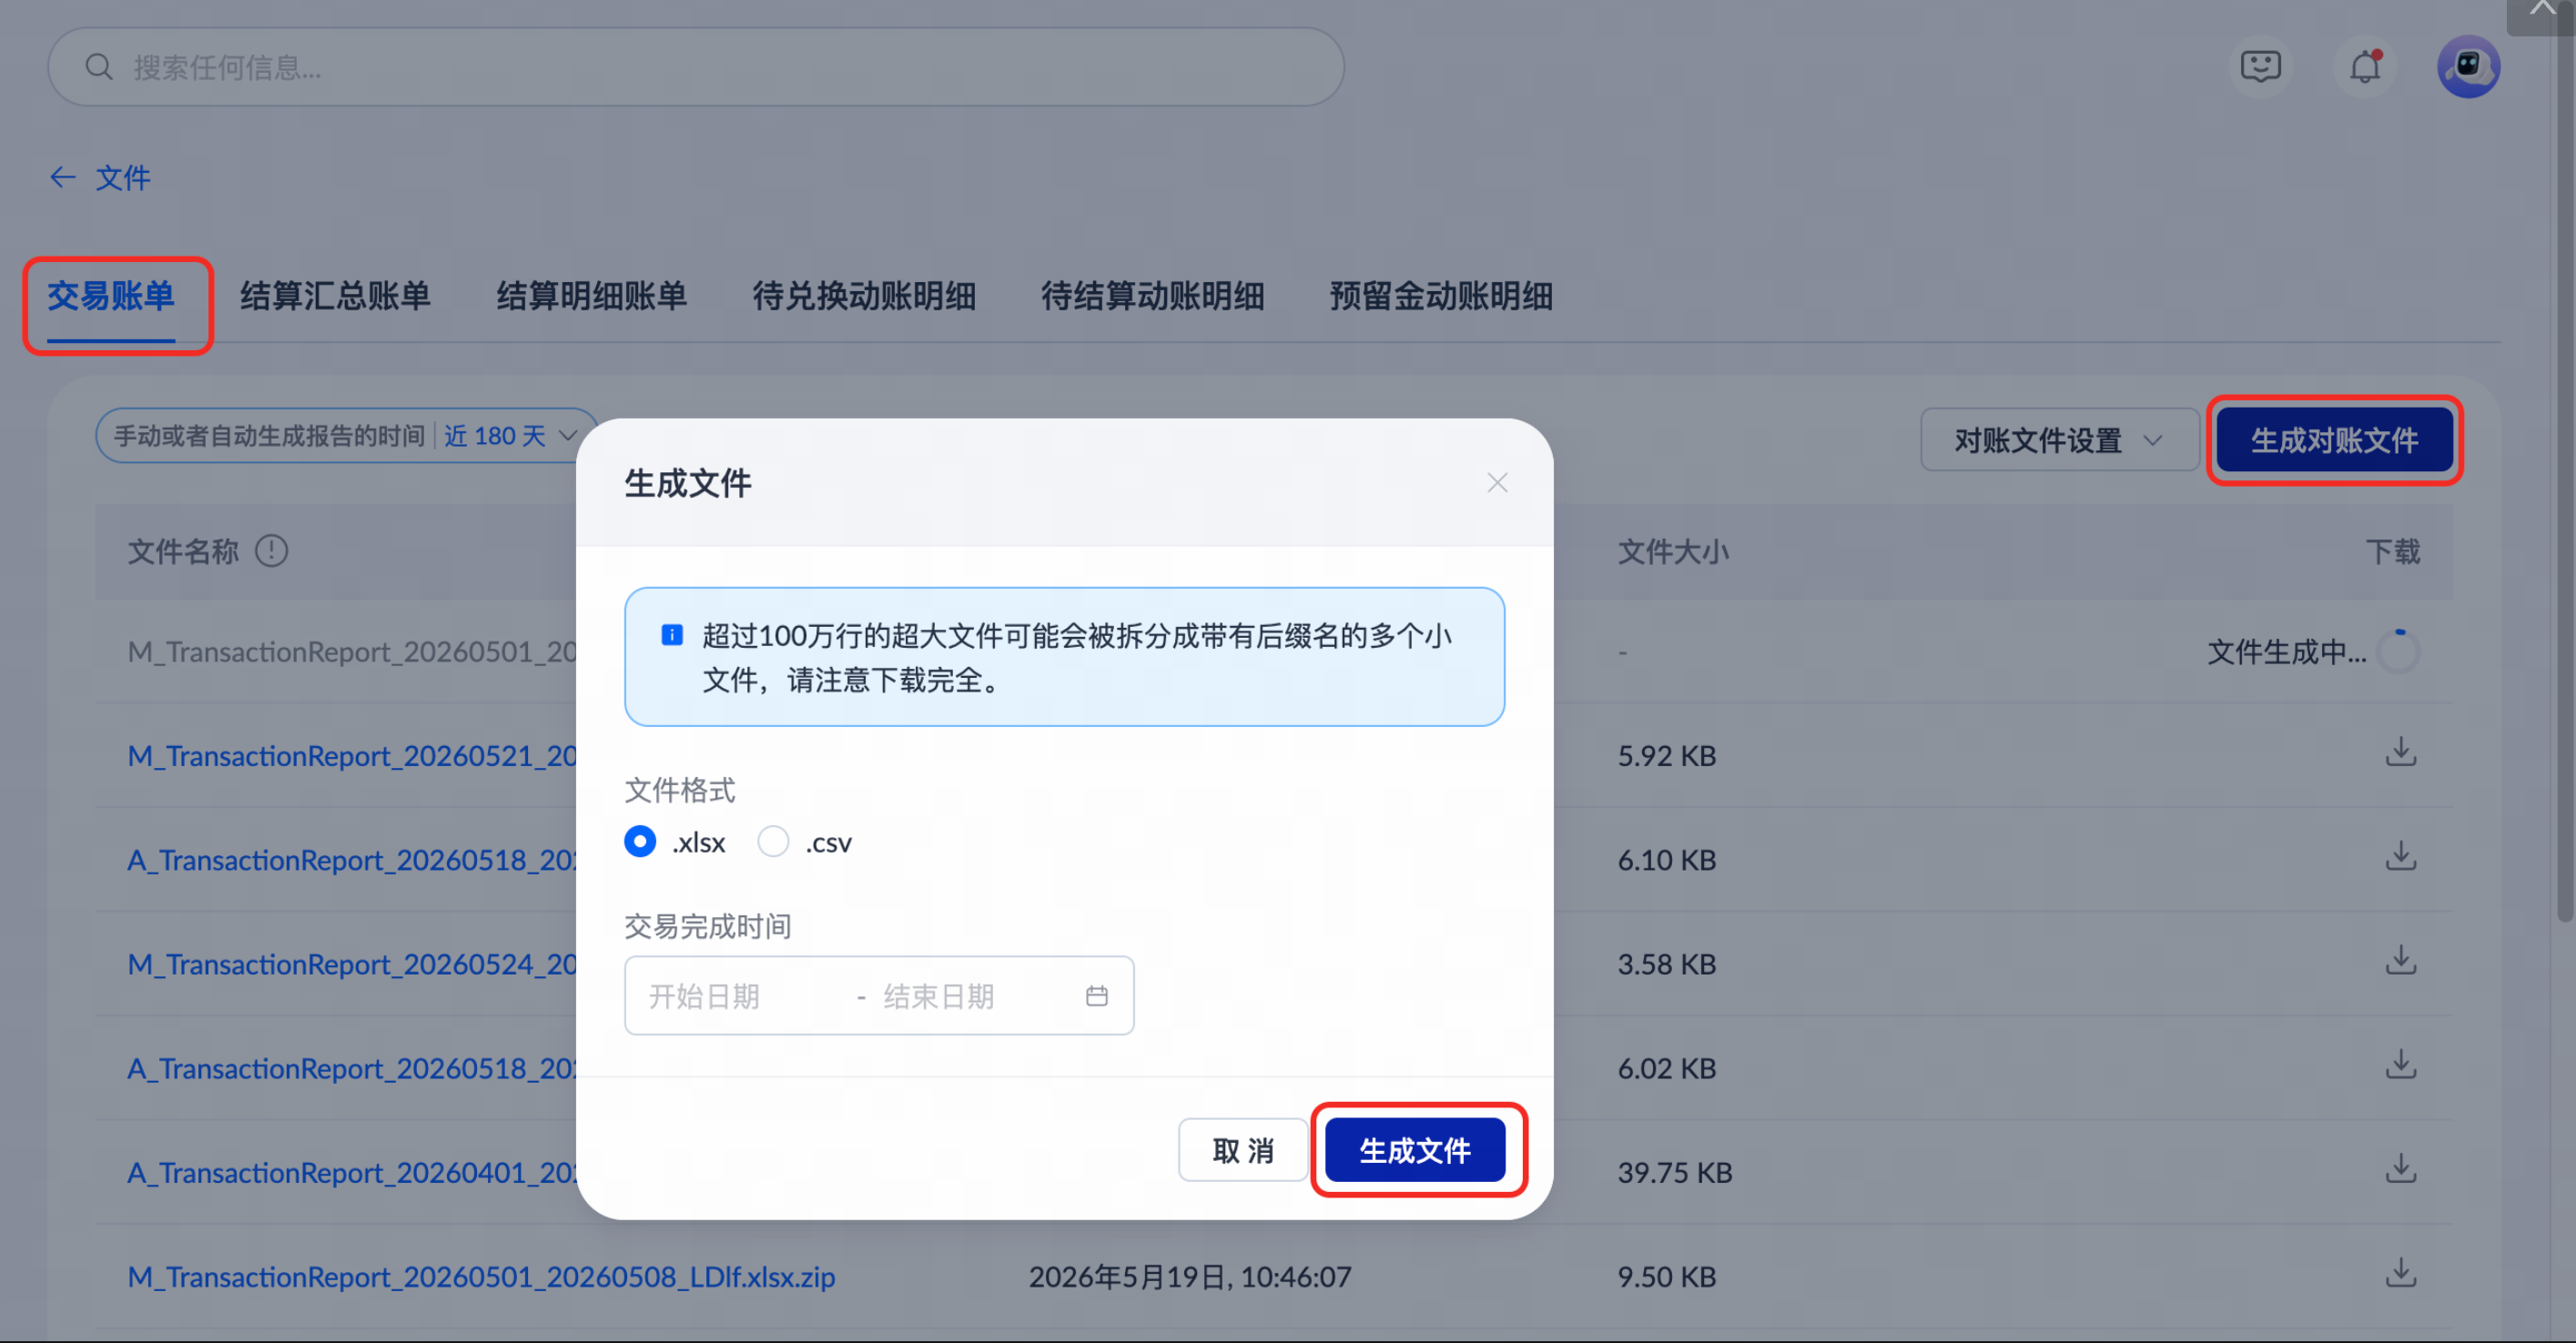Download the 6.10 KB report file
Viewport: 2576px width, 1343px height.
point(2400,857)
